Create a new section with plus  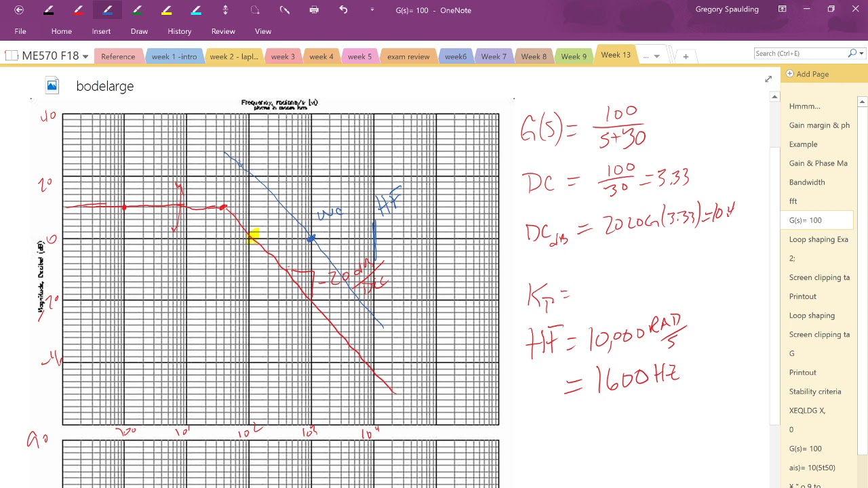point(686,57)
